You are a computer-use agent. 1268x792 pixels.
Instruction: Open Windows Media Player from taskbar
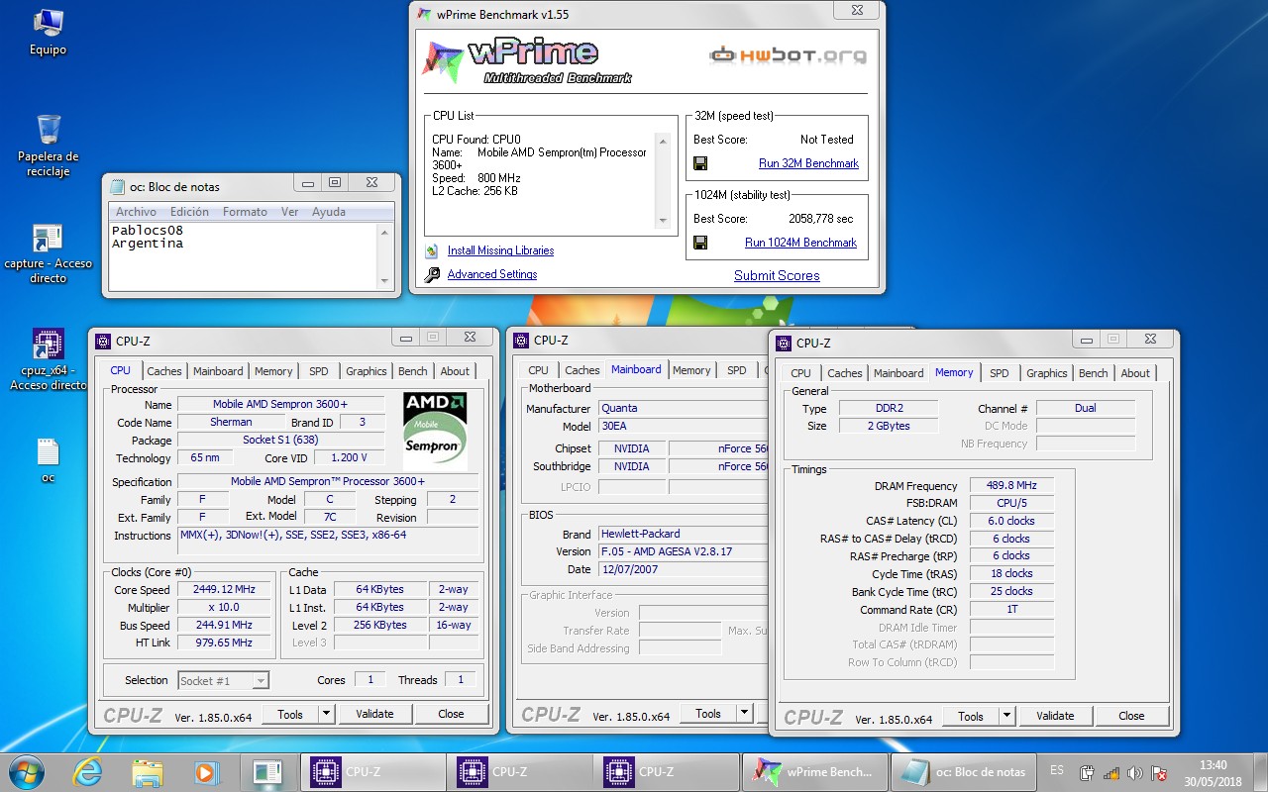(x=206, y=772)
